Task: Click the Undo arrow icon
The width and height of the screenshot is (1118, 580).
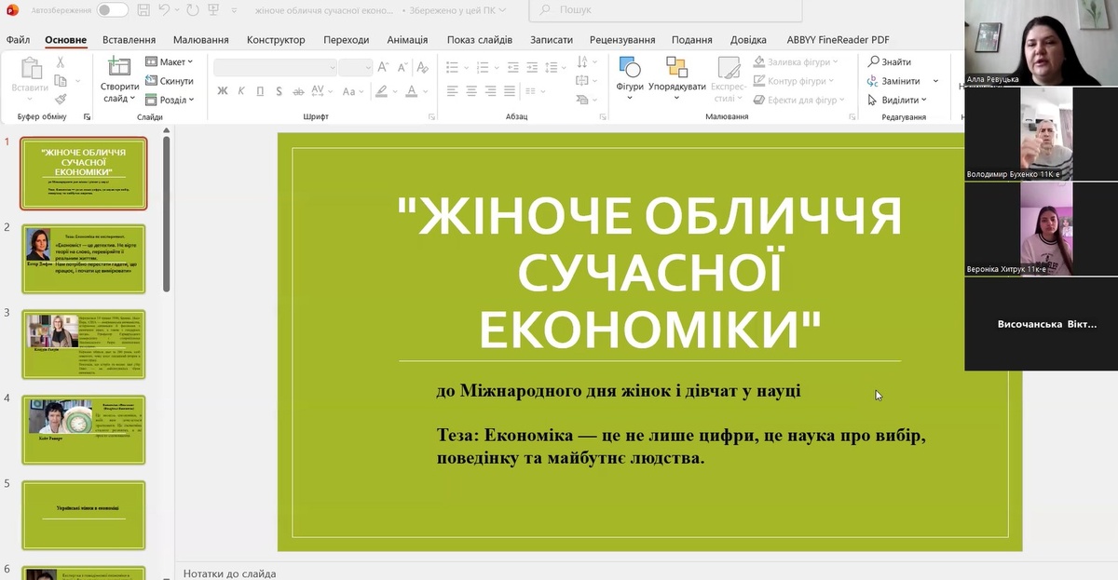Action: [x=165, y=10]
